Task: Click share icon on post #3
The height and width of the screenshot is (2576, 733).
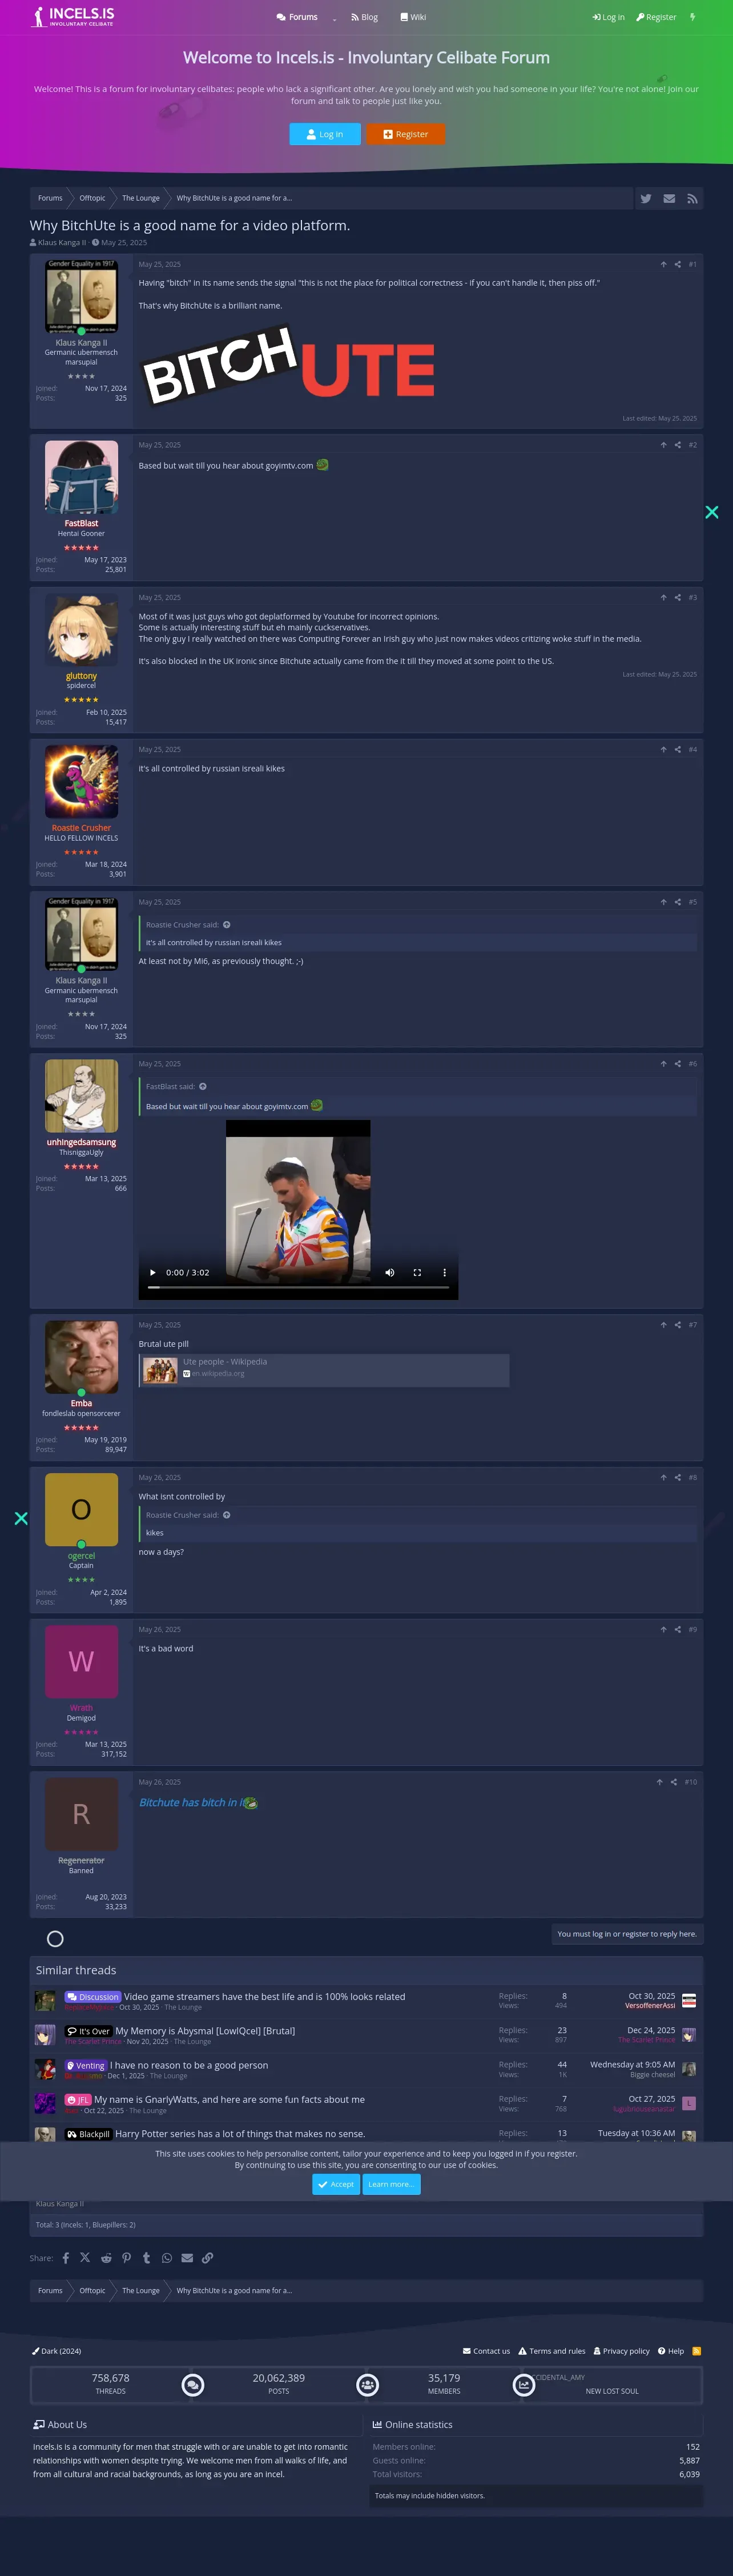Action: click(678, 597)
